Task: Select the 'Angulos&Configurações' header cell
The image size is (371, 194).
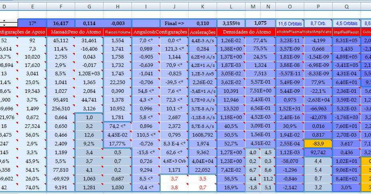Action: click(x=160, y=32)
